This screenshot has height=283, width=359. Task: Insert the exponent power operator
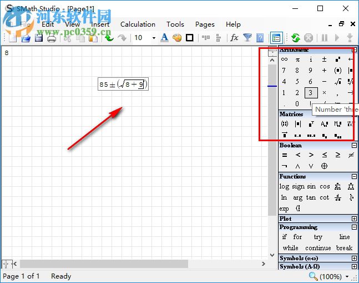337,59
